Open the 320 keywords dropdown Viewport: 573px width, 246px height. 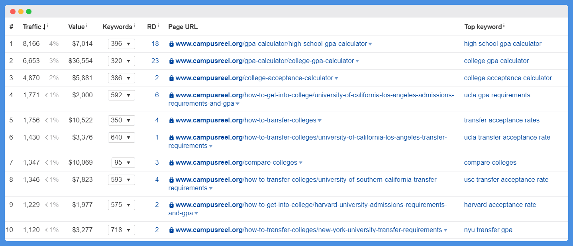click(122, 61)
